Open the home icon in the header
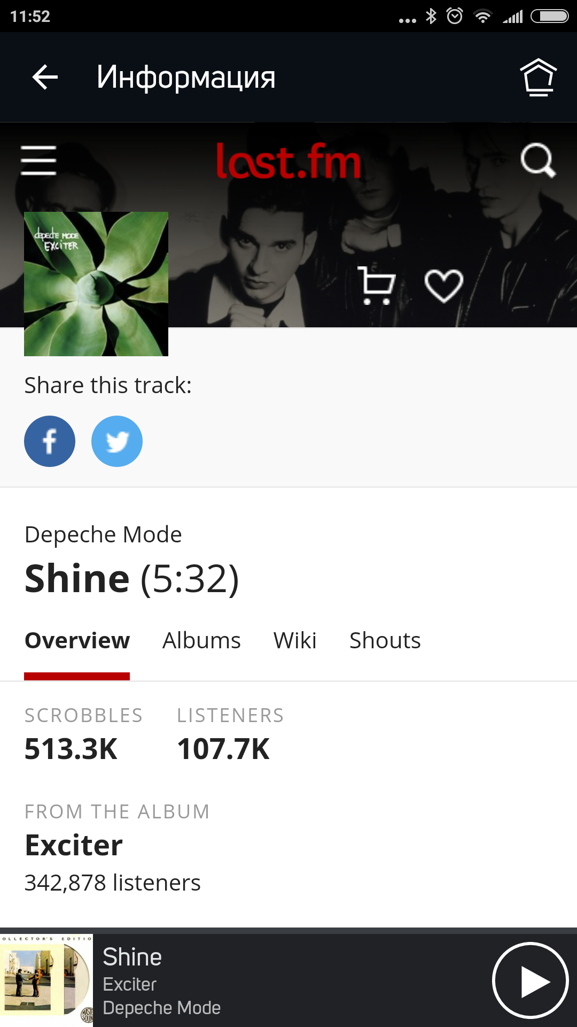 (538, 78)
